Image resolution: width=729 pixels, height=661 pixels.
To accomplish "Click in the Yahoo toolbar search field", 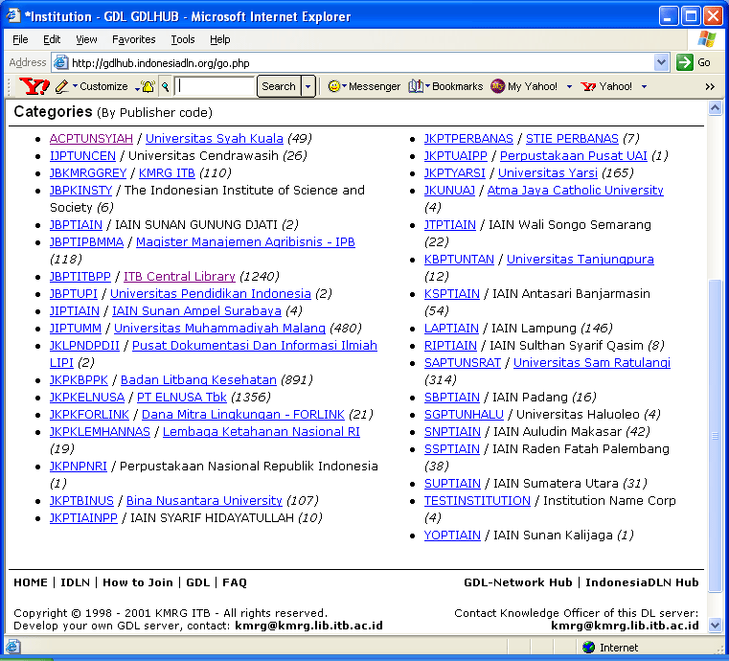I will [216, 86].
